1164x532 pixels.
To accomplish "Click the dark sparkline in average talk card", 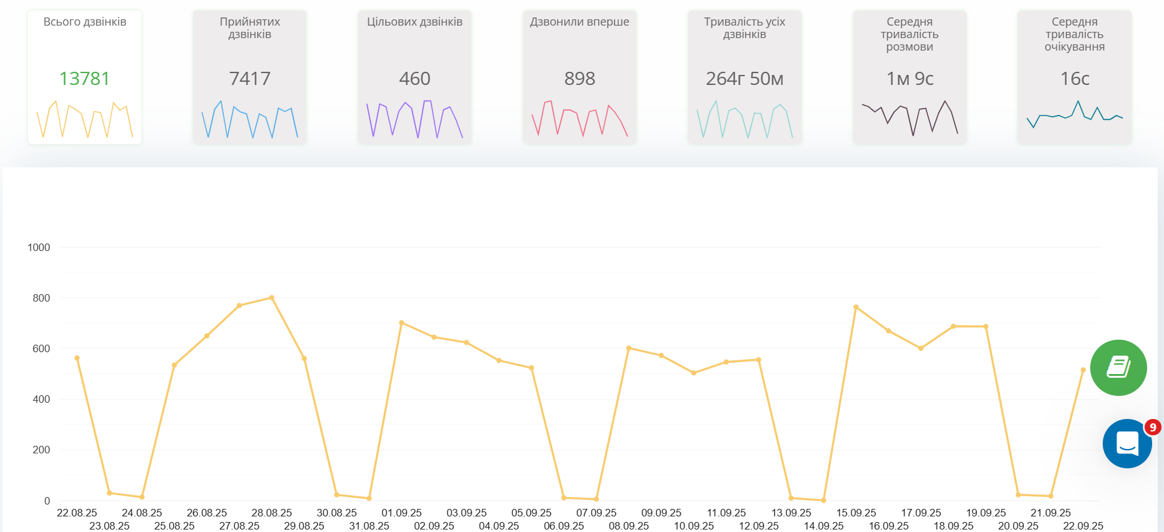I will [x=910, y=118].
